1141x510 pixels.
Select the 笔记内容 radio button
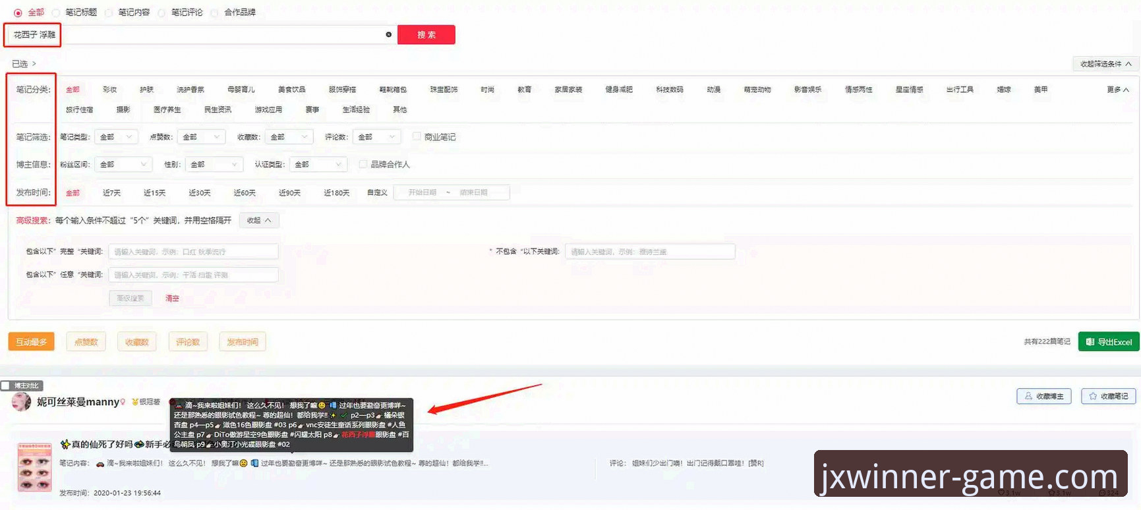[109, 13]
